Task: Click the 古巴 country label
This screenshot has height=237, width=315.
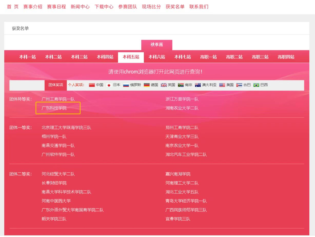Action: click(x=247, y=85)
